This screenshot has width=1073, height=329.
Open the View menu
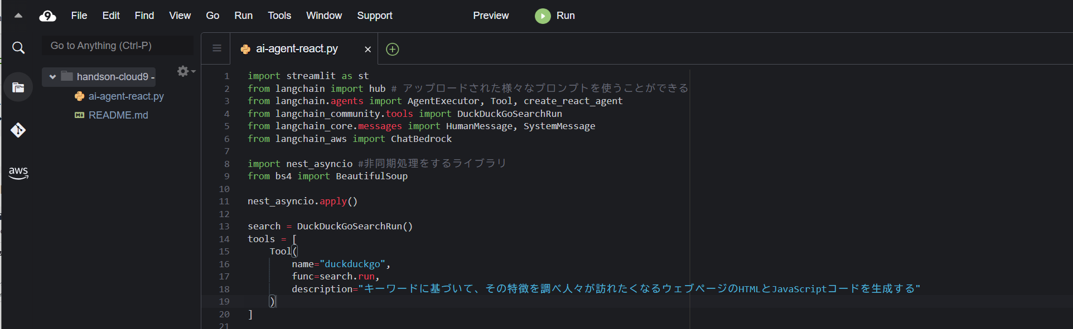(x=180, y=16)
